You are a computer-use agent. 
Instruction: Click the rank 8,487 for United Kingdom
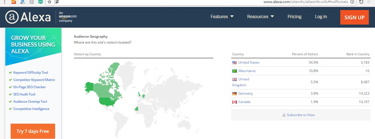tap(365, 82)
